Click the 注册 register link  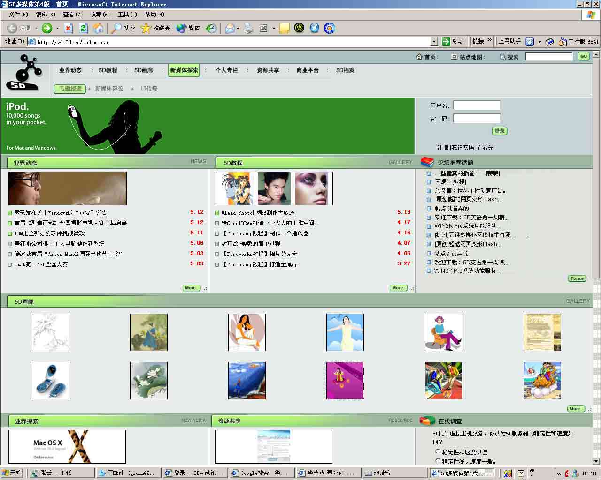point(443,147)
